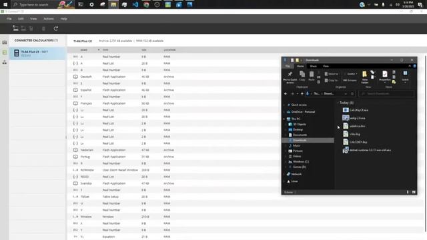Image resolution: width=427 pixels, height=240 pixels.
Task: Open Desktop in Explorer navigation pane
Action: pyautogui.click(x=298, y=129)
